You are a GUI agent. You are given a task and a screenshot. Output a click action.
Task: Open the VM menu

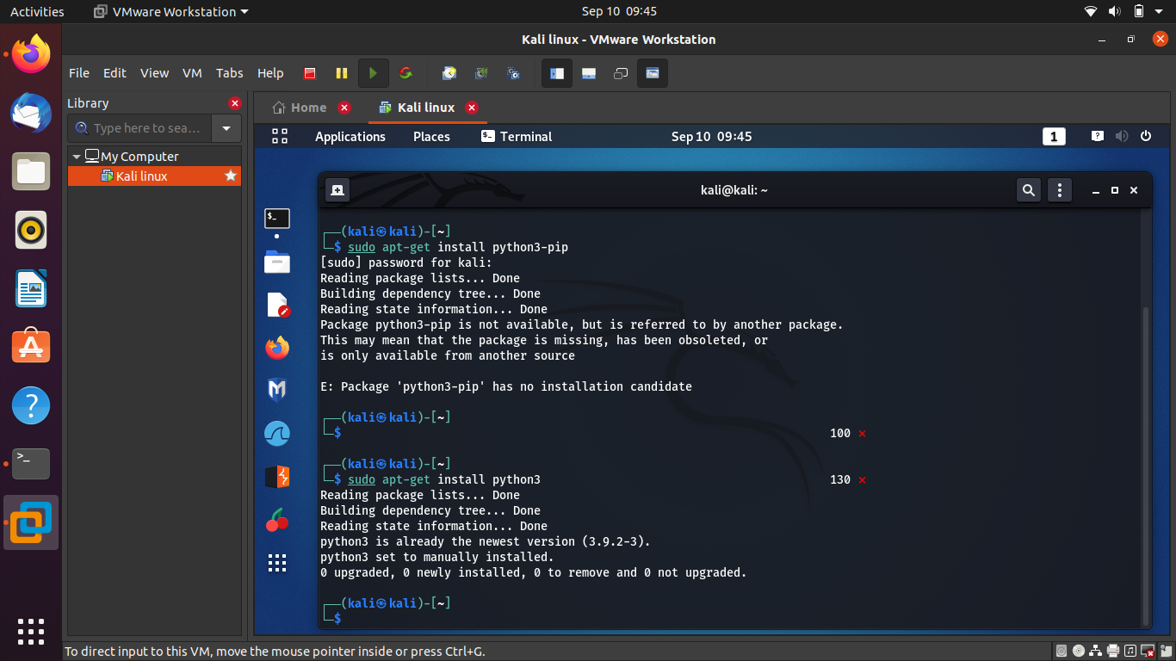coord(192,73)
